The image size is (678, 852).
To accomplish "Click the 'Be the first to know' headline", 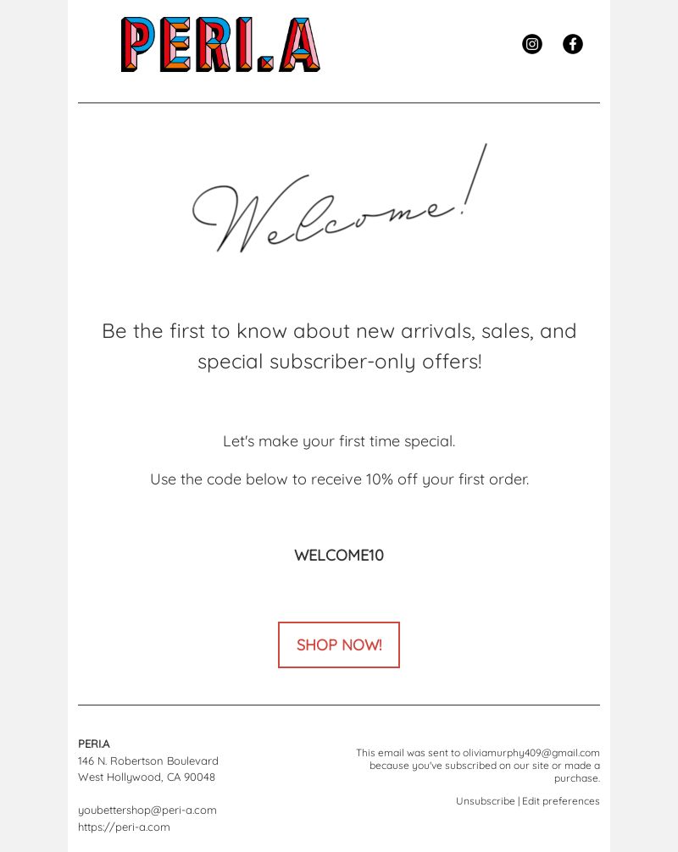I will coord(339,331).
